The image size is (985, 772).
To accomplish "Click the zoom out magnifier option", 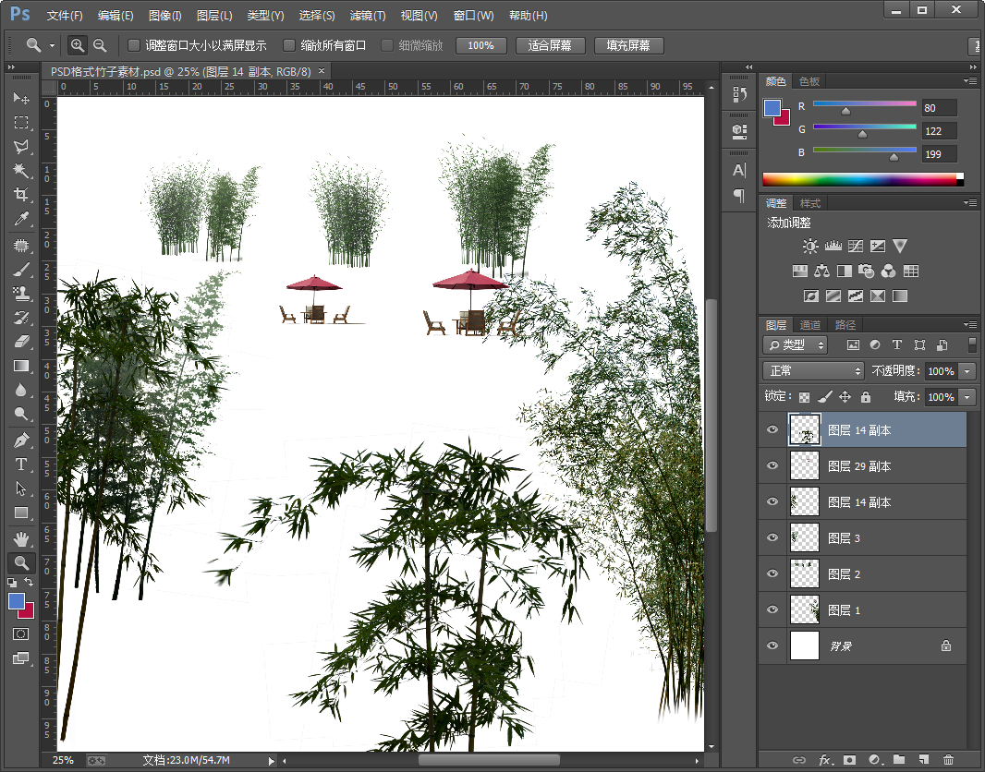I will (100, 45).
